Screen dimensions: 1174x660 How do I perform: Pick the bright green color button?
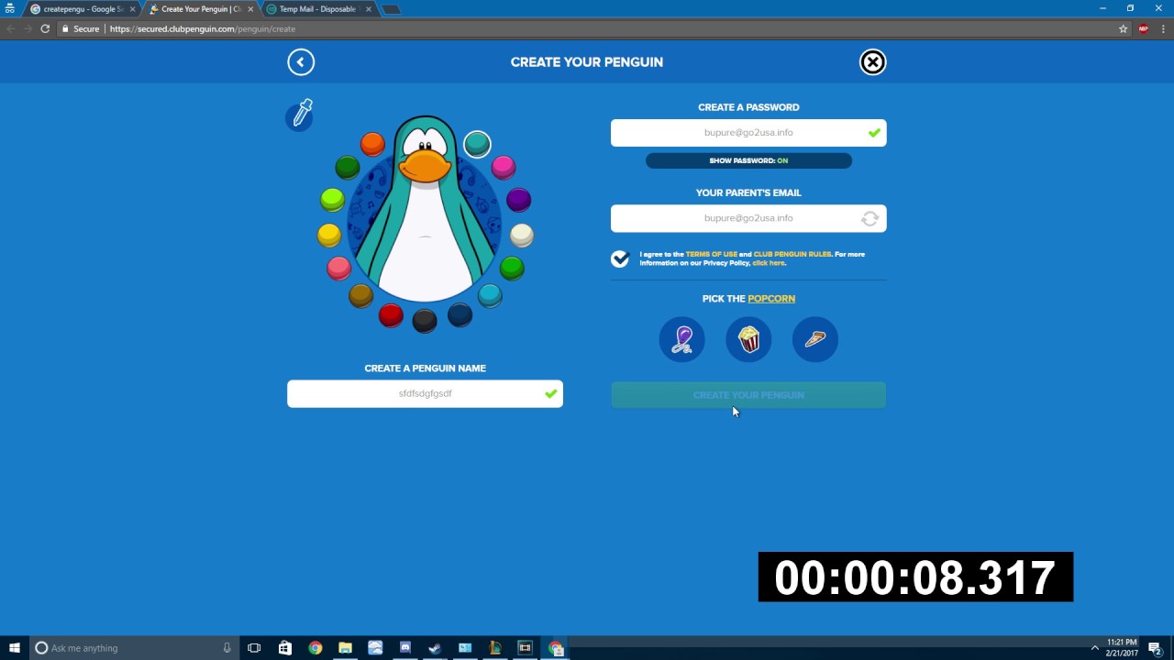pyautogui.click(x=512, y=268)
